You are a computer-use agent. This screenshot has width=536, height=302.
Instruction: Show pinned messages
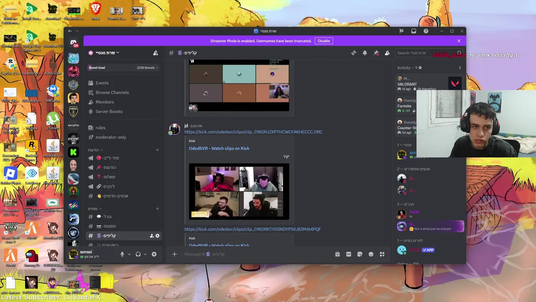(376, 53)
